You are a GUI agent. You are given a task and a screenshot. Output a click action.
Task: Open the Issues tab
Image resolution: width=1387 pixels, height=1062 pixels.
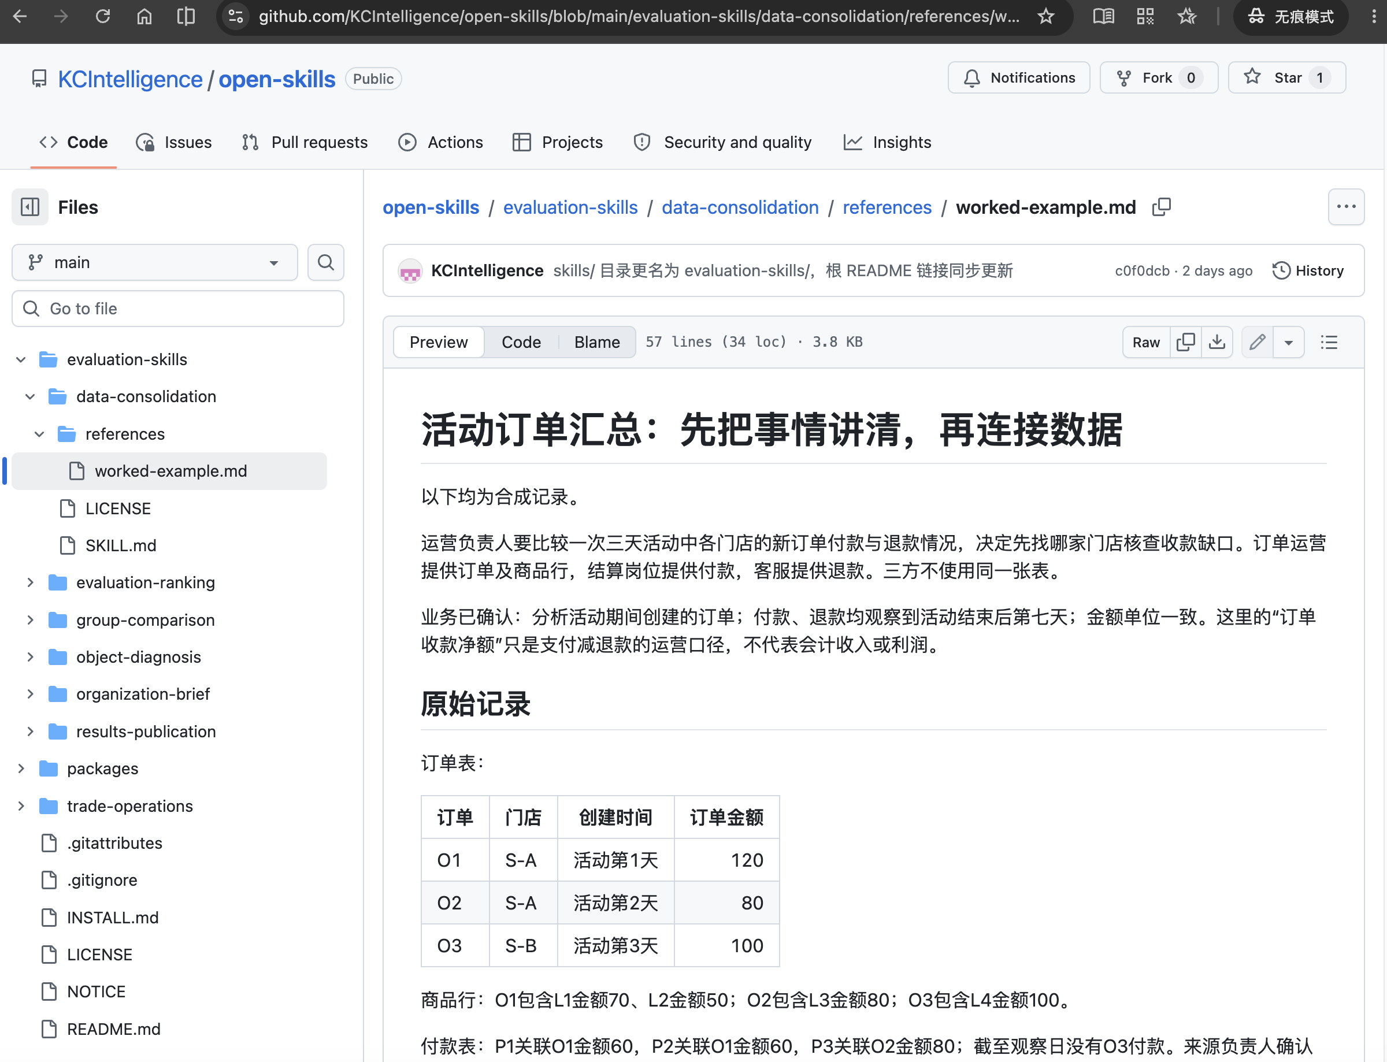pos(175,142)
